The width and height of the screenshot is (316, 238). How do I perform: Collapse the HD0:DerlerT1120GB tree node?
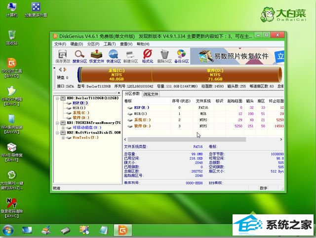57,98
